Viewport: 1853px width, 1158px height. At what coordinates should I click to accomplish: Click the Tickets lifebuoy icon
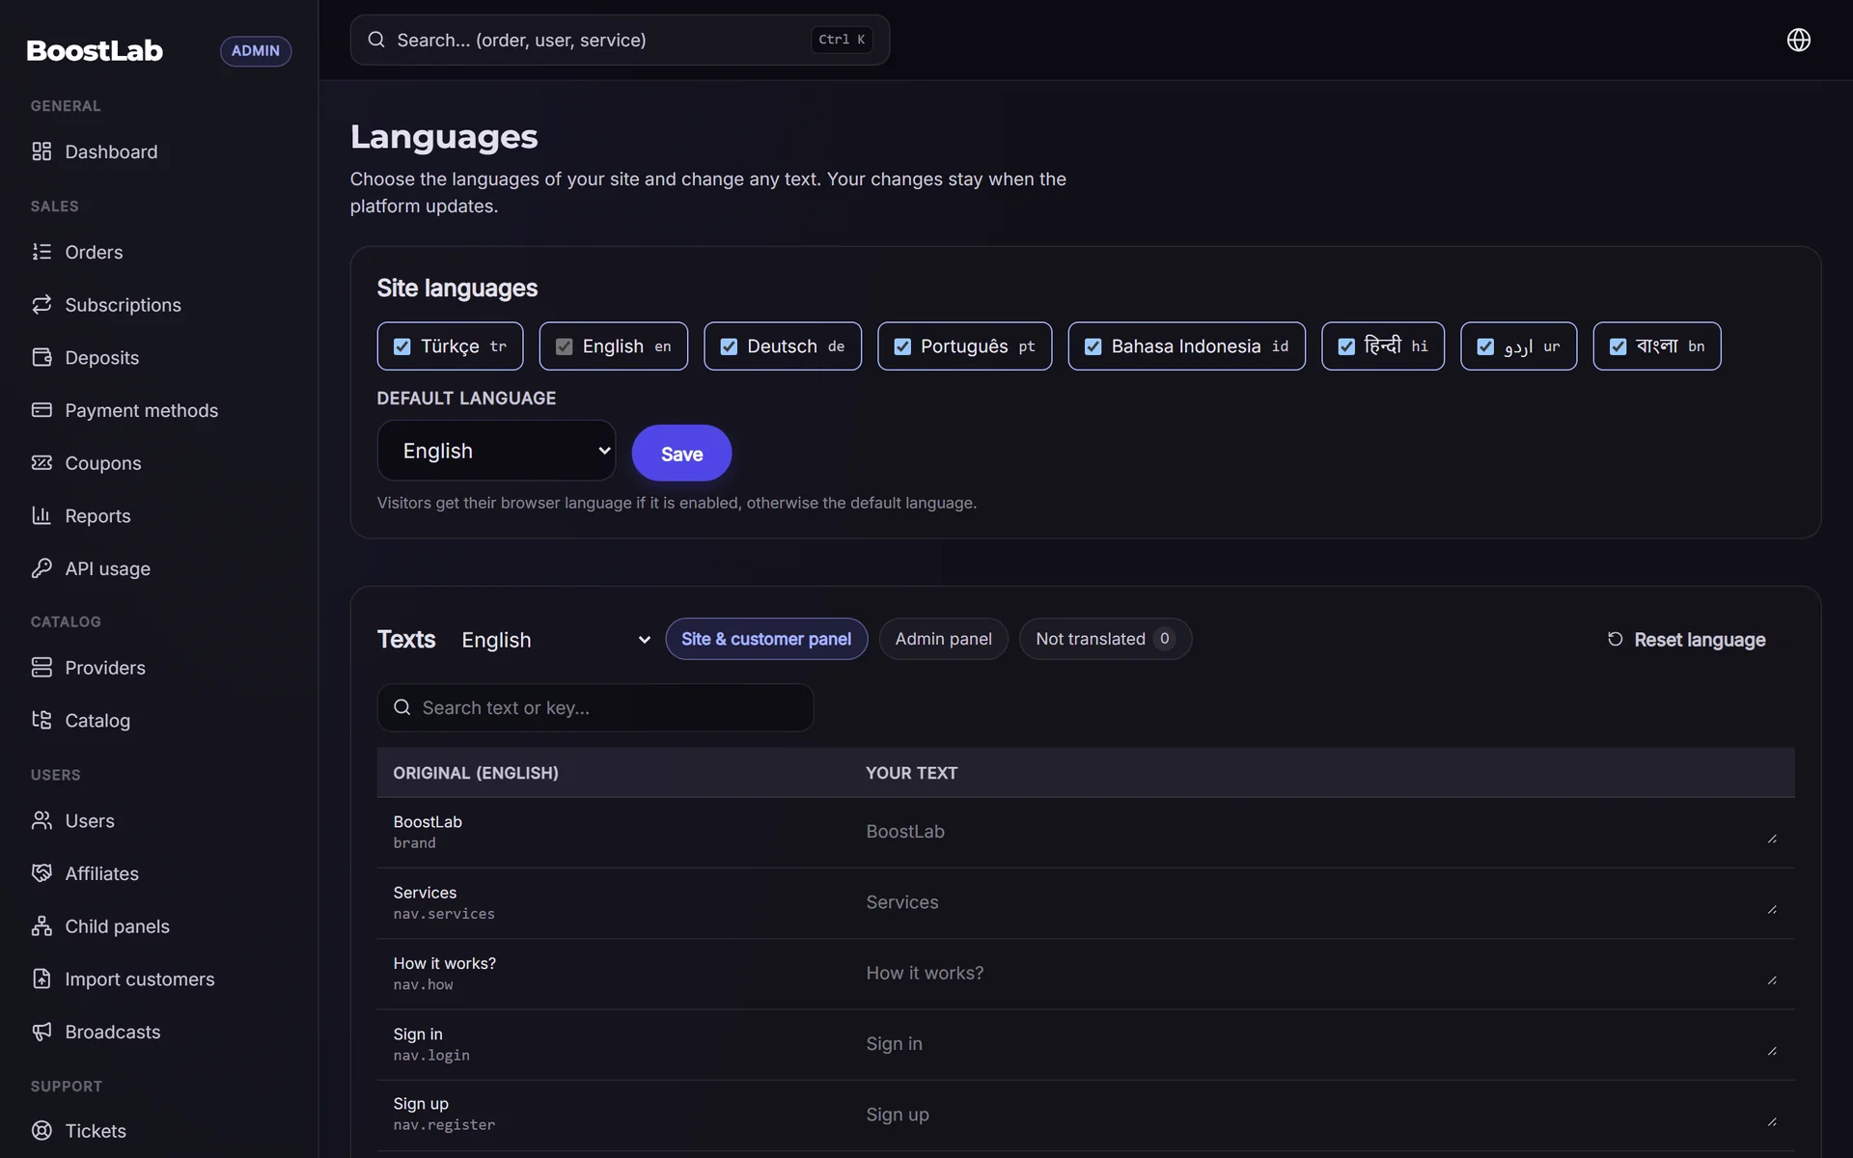pyautogui.click(x=41, y=1131)
